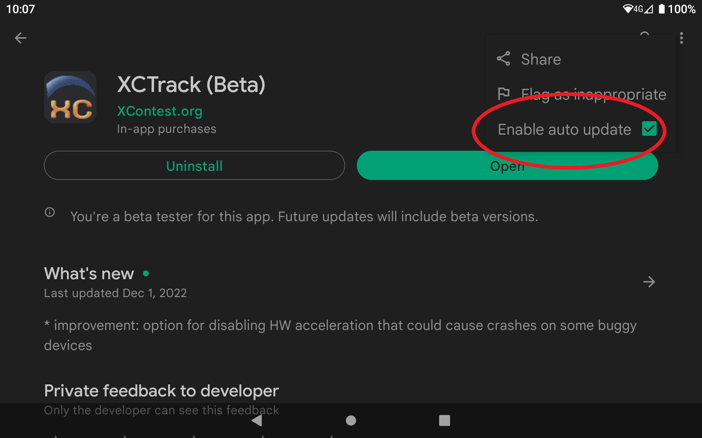Viewport: 702px width, 438px height.
Task: Tap the What's new heading
Action: (x=89, y=273)
